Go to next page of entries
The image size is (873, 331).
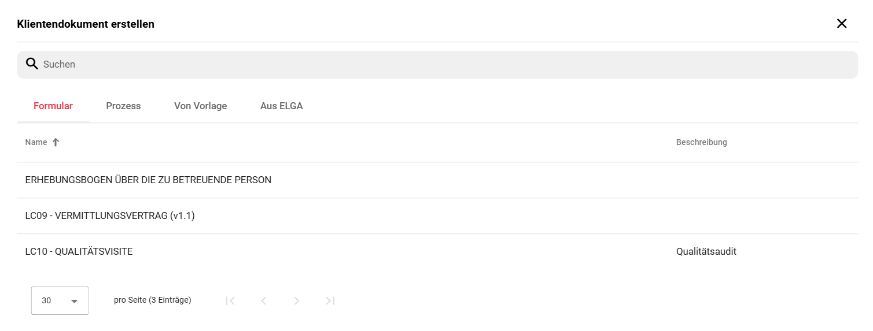[297, 300]
